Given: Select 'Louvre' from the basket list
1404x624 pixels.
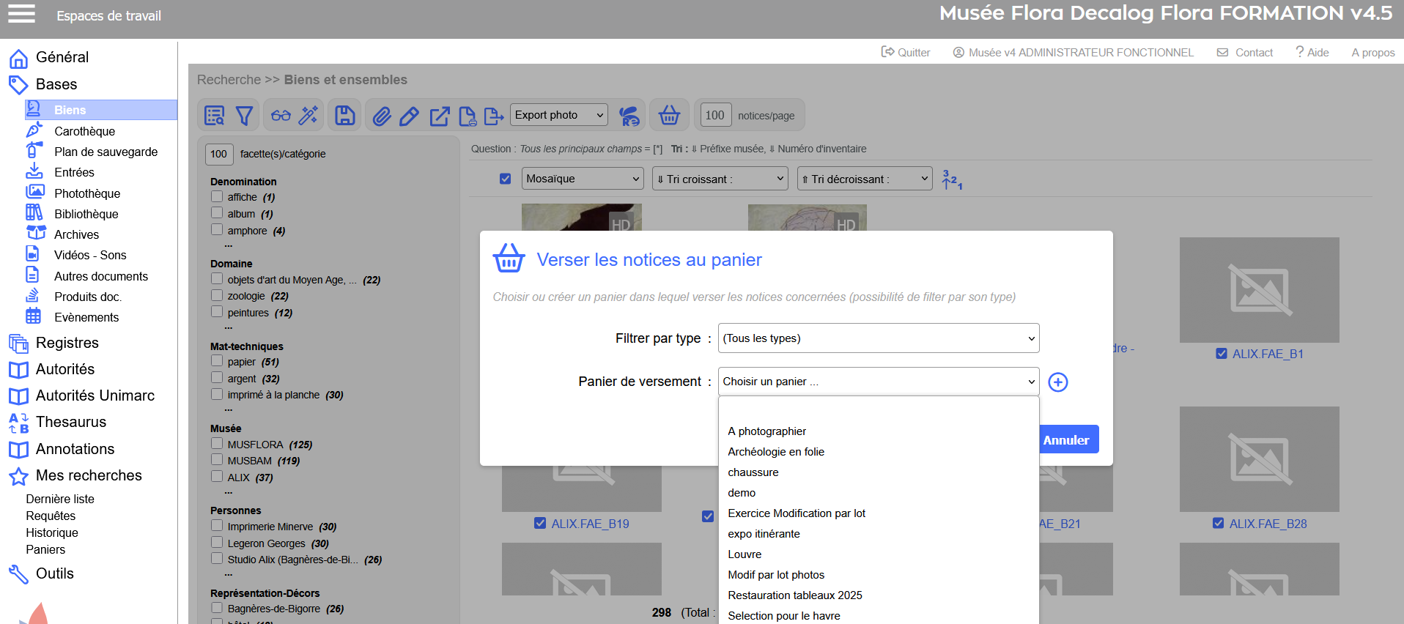Looking at the screenshot, I should (x=745, y=554).
